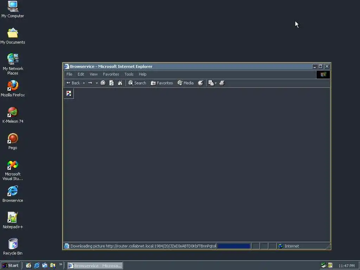Click the folder search Quick Launch icon
Image resolution: width=360 pixels, height=270 pixels.
(x=53, y=266)
